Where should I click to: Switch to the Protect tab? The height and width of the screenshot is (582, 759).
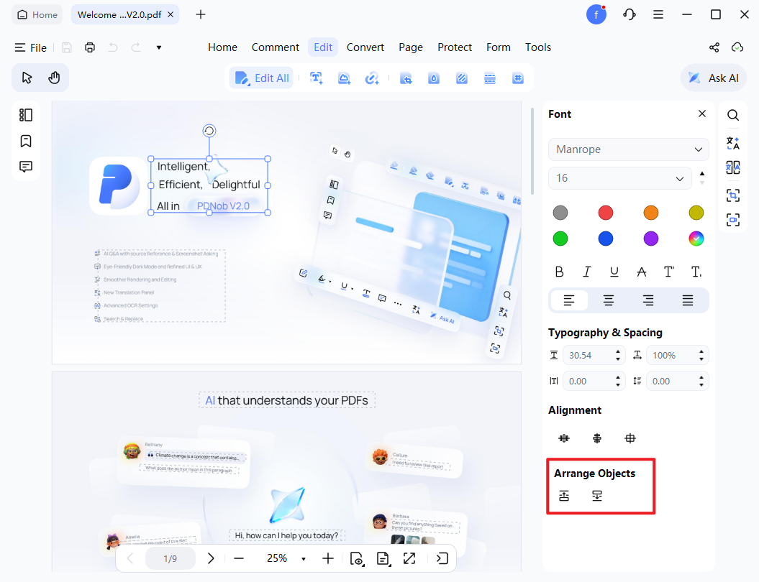tap(455, 47)
